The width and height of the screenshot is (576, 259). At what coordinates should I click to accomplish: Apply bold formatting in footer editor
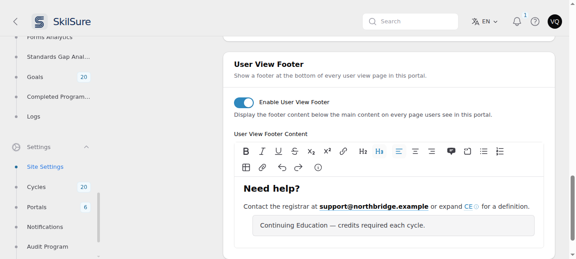point(246,151)
